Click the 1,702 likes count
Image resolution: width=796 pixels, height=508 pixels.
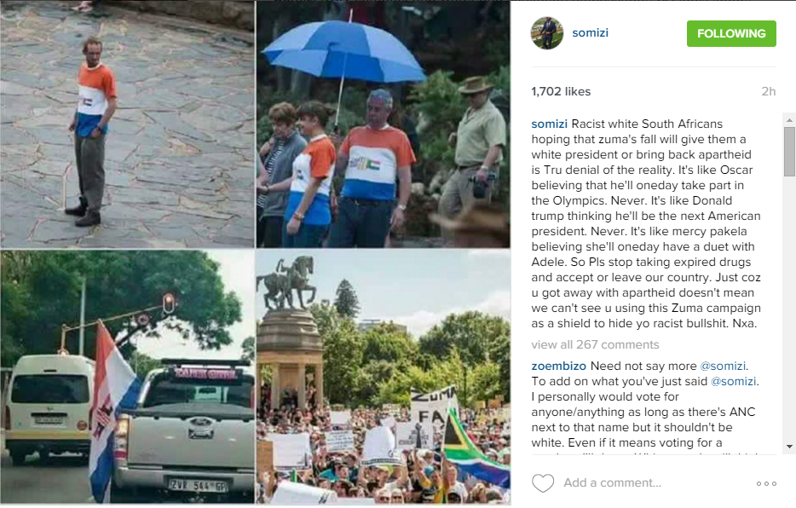pyautogui.click(x=561, y=91)
